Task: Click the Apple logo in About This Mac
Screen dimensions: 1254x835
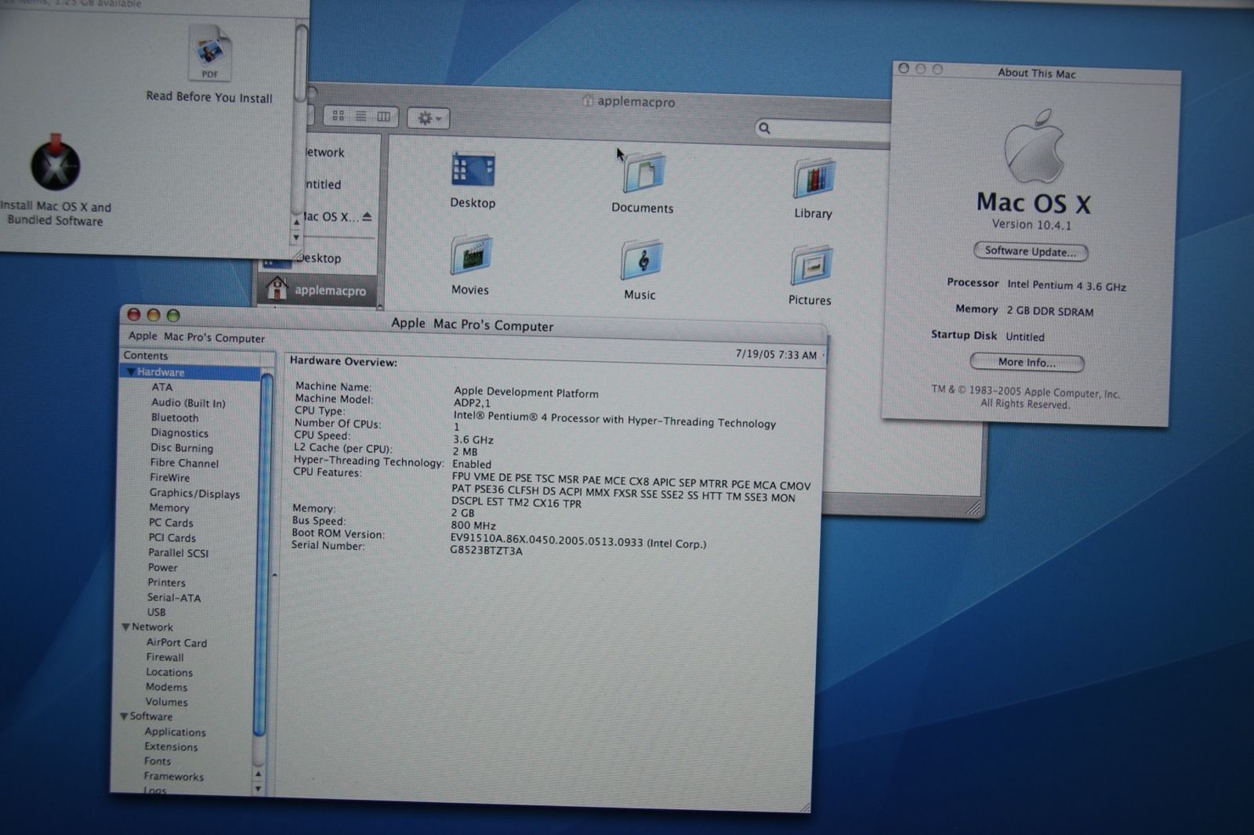Action: [x=1035, y=147]
